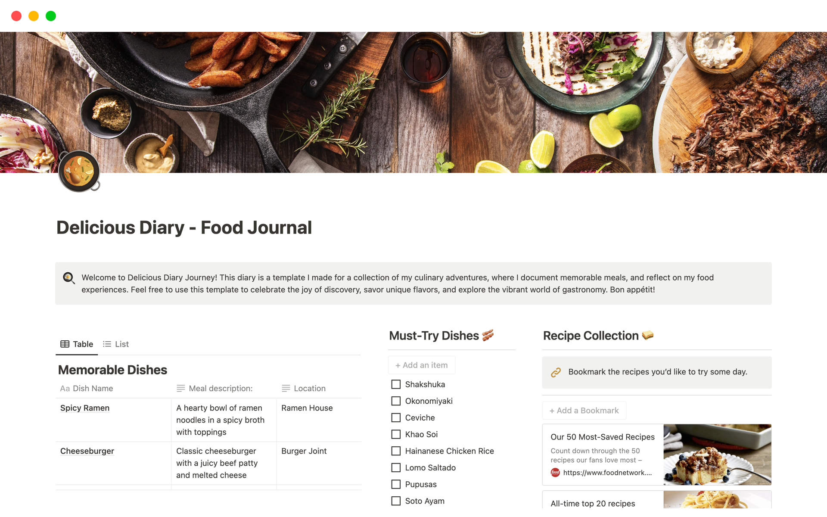827x517 pixels.
Task: Toggle the Okonomiyaki checkbox
Action: tap(396, 401)
